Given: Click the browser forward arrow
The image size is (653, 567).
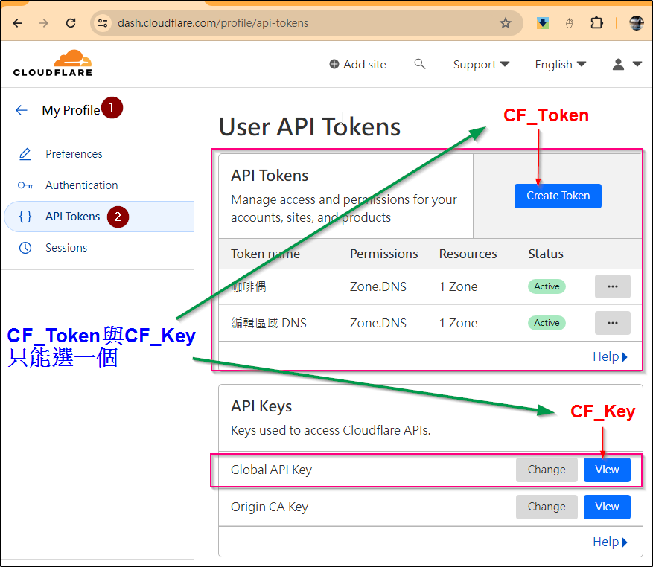Looking at the screenshot, I should [43, 23].
